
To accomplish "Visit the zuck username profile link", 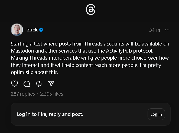I will [x=32, y=30].
